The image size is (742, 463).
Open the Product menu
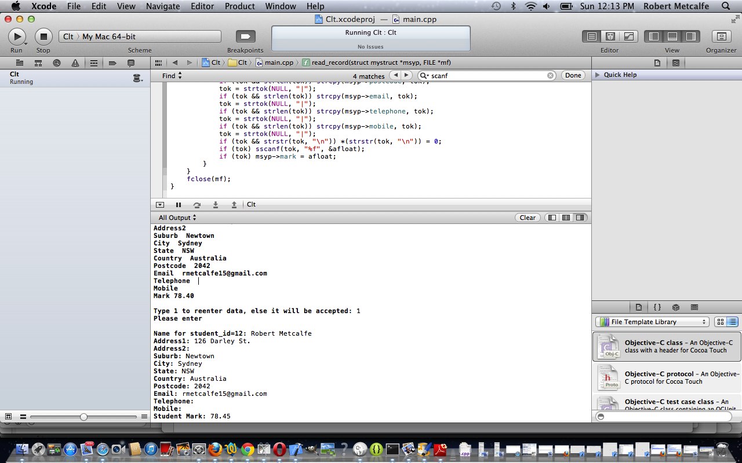(x=239, y=6)
